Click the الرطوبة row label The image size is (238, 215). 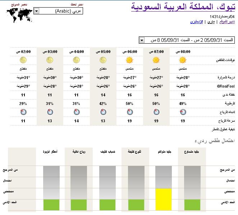230,104
